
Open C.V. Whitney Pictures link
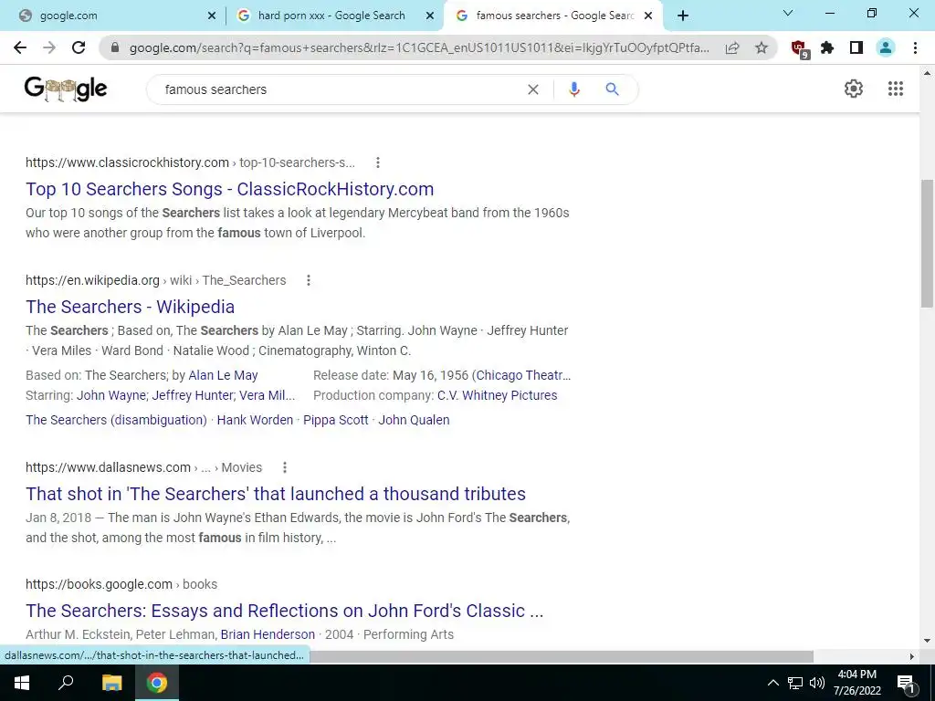tap(498, 395)
